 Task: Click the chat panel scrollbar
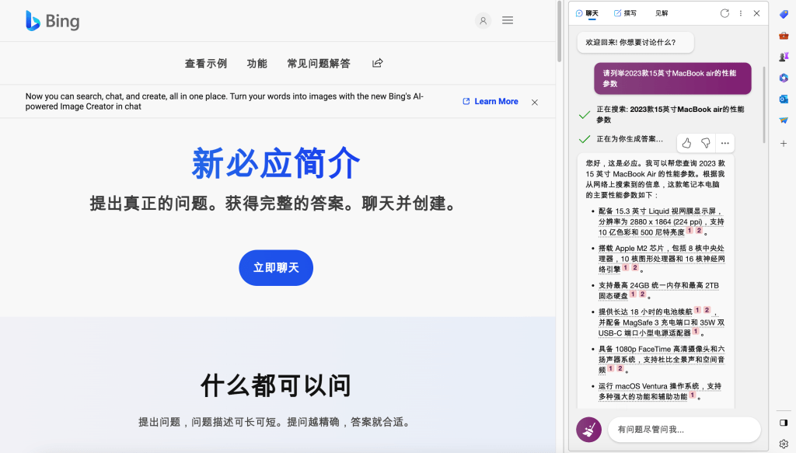pos(765,104)
